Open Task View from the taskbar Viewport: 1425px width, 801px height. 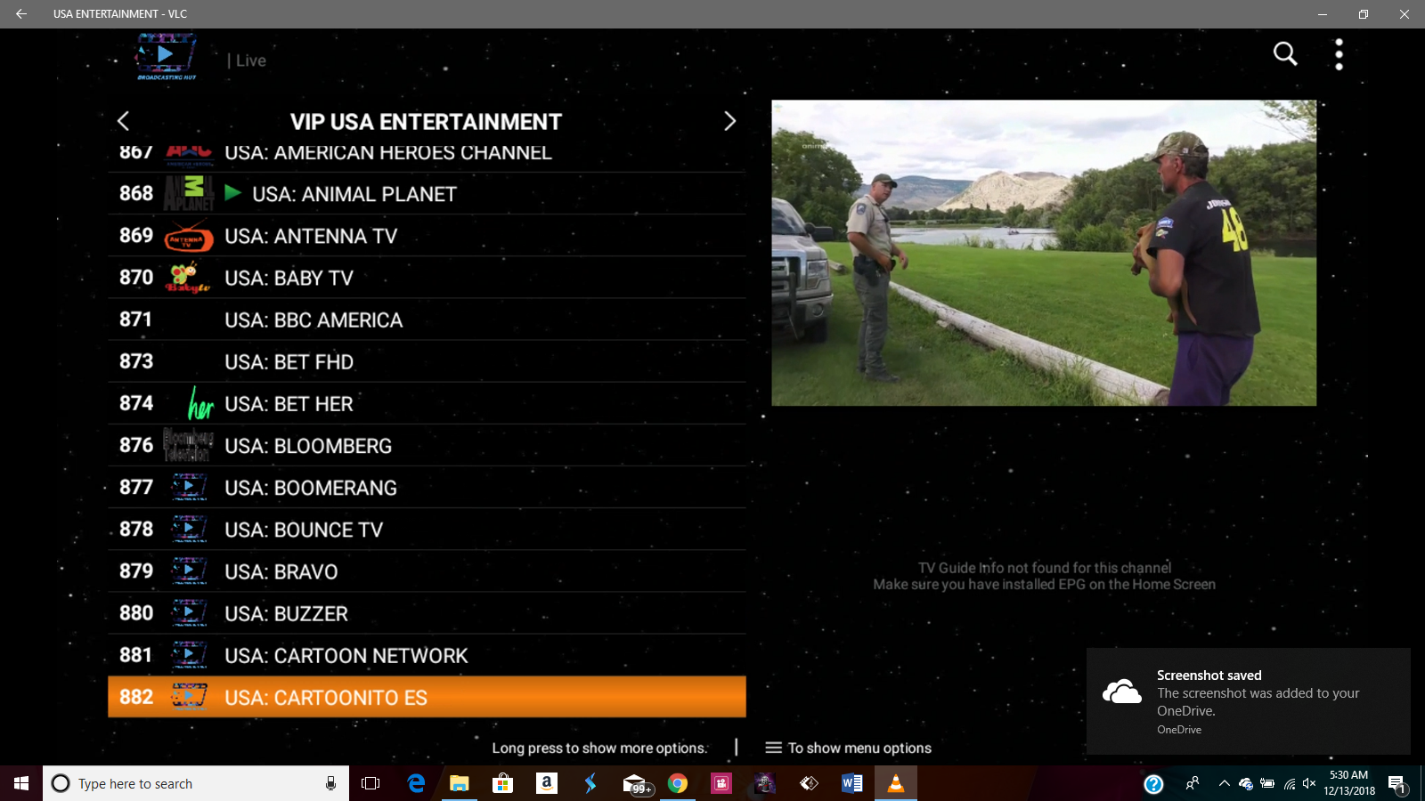coord(370,783)
